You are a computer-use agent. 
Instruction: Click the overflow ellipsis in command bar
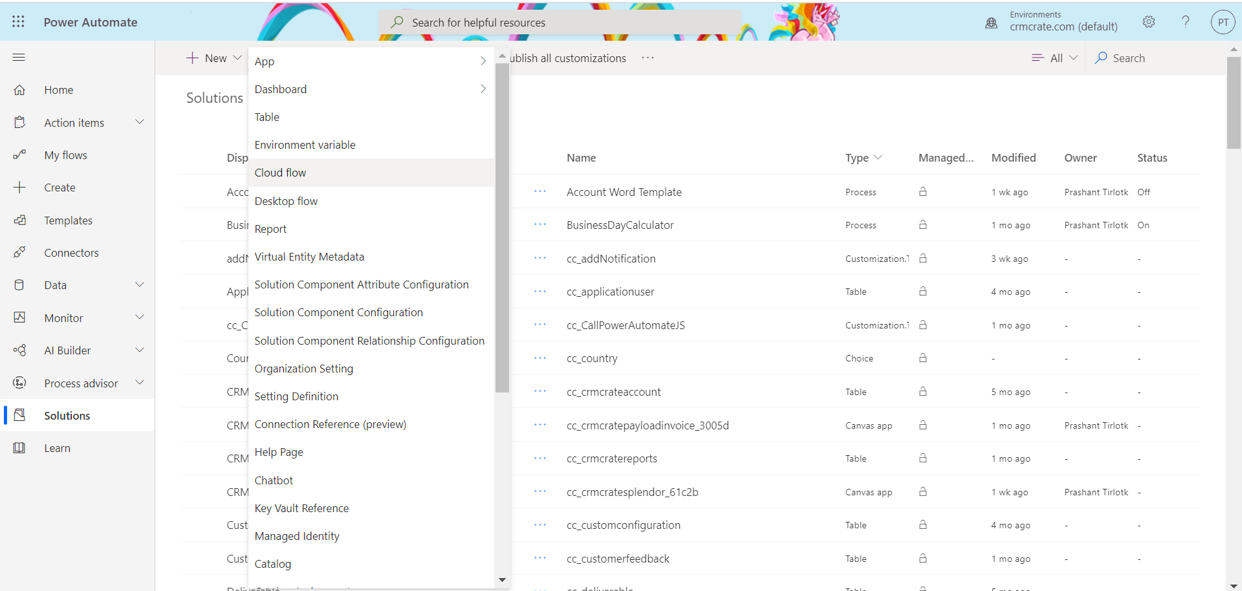point(648,58)
